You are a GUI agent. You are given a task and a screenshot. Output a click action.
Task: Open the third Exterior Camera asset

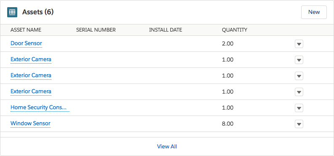click(x=31, y=91)
